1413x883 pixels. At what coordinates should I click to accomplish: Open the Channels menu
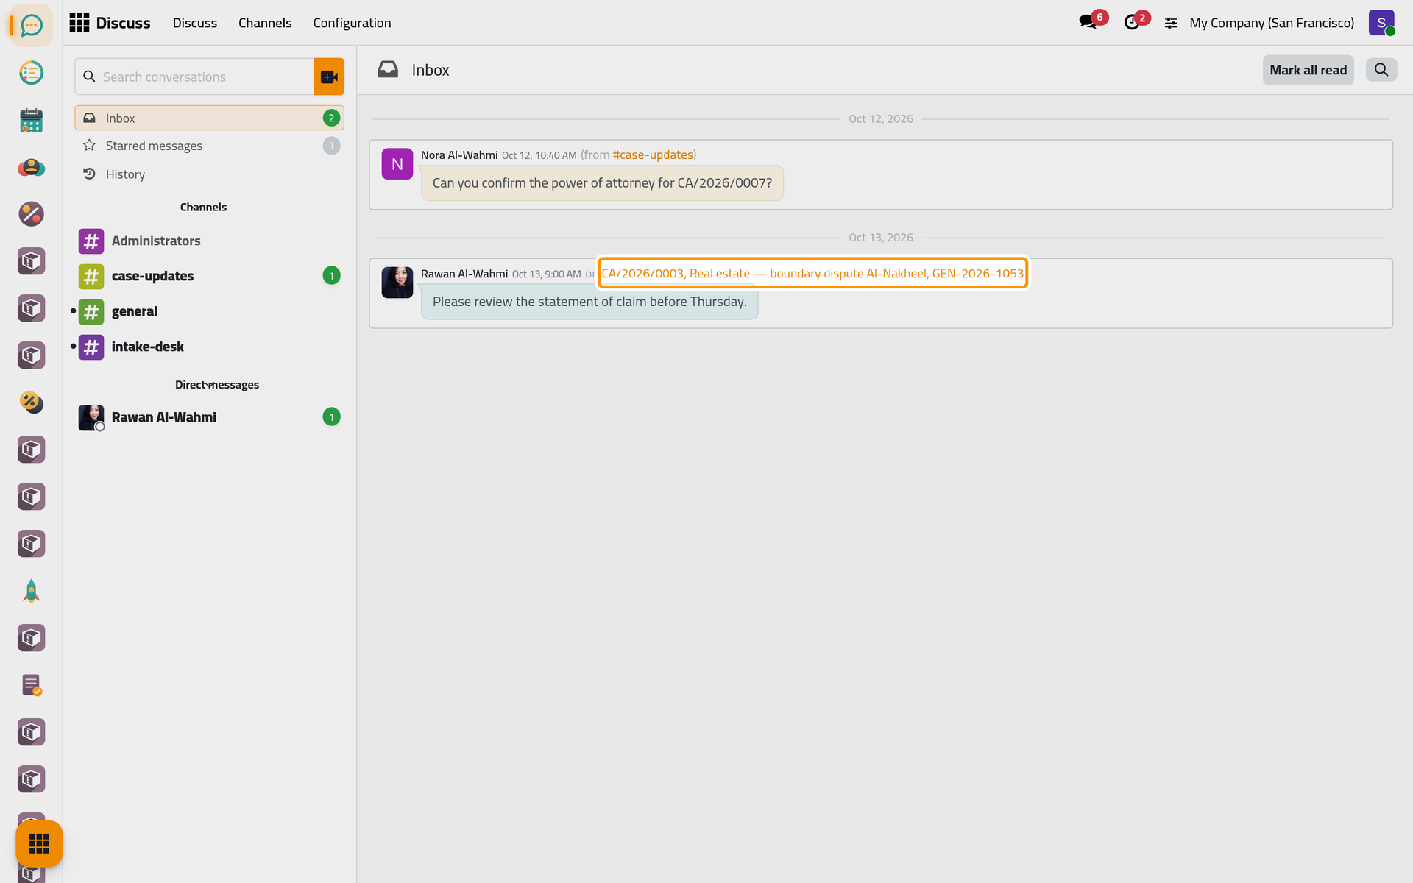click(265, 23)
